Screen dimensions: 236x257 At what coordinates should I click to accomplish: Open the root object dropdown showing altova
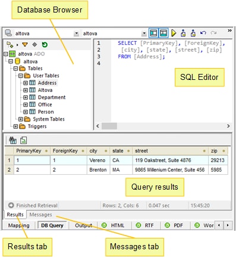click(x=144, y=33)
